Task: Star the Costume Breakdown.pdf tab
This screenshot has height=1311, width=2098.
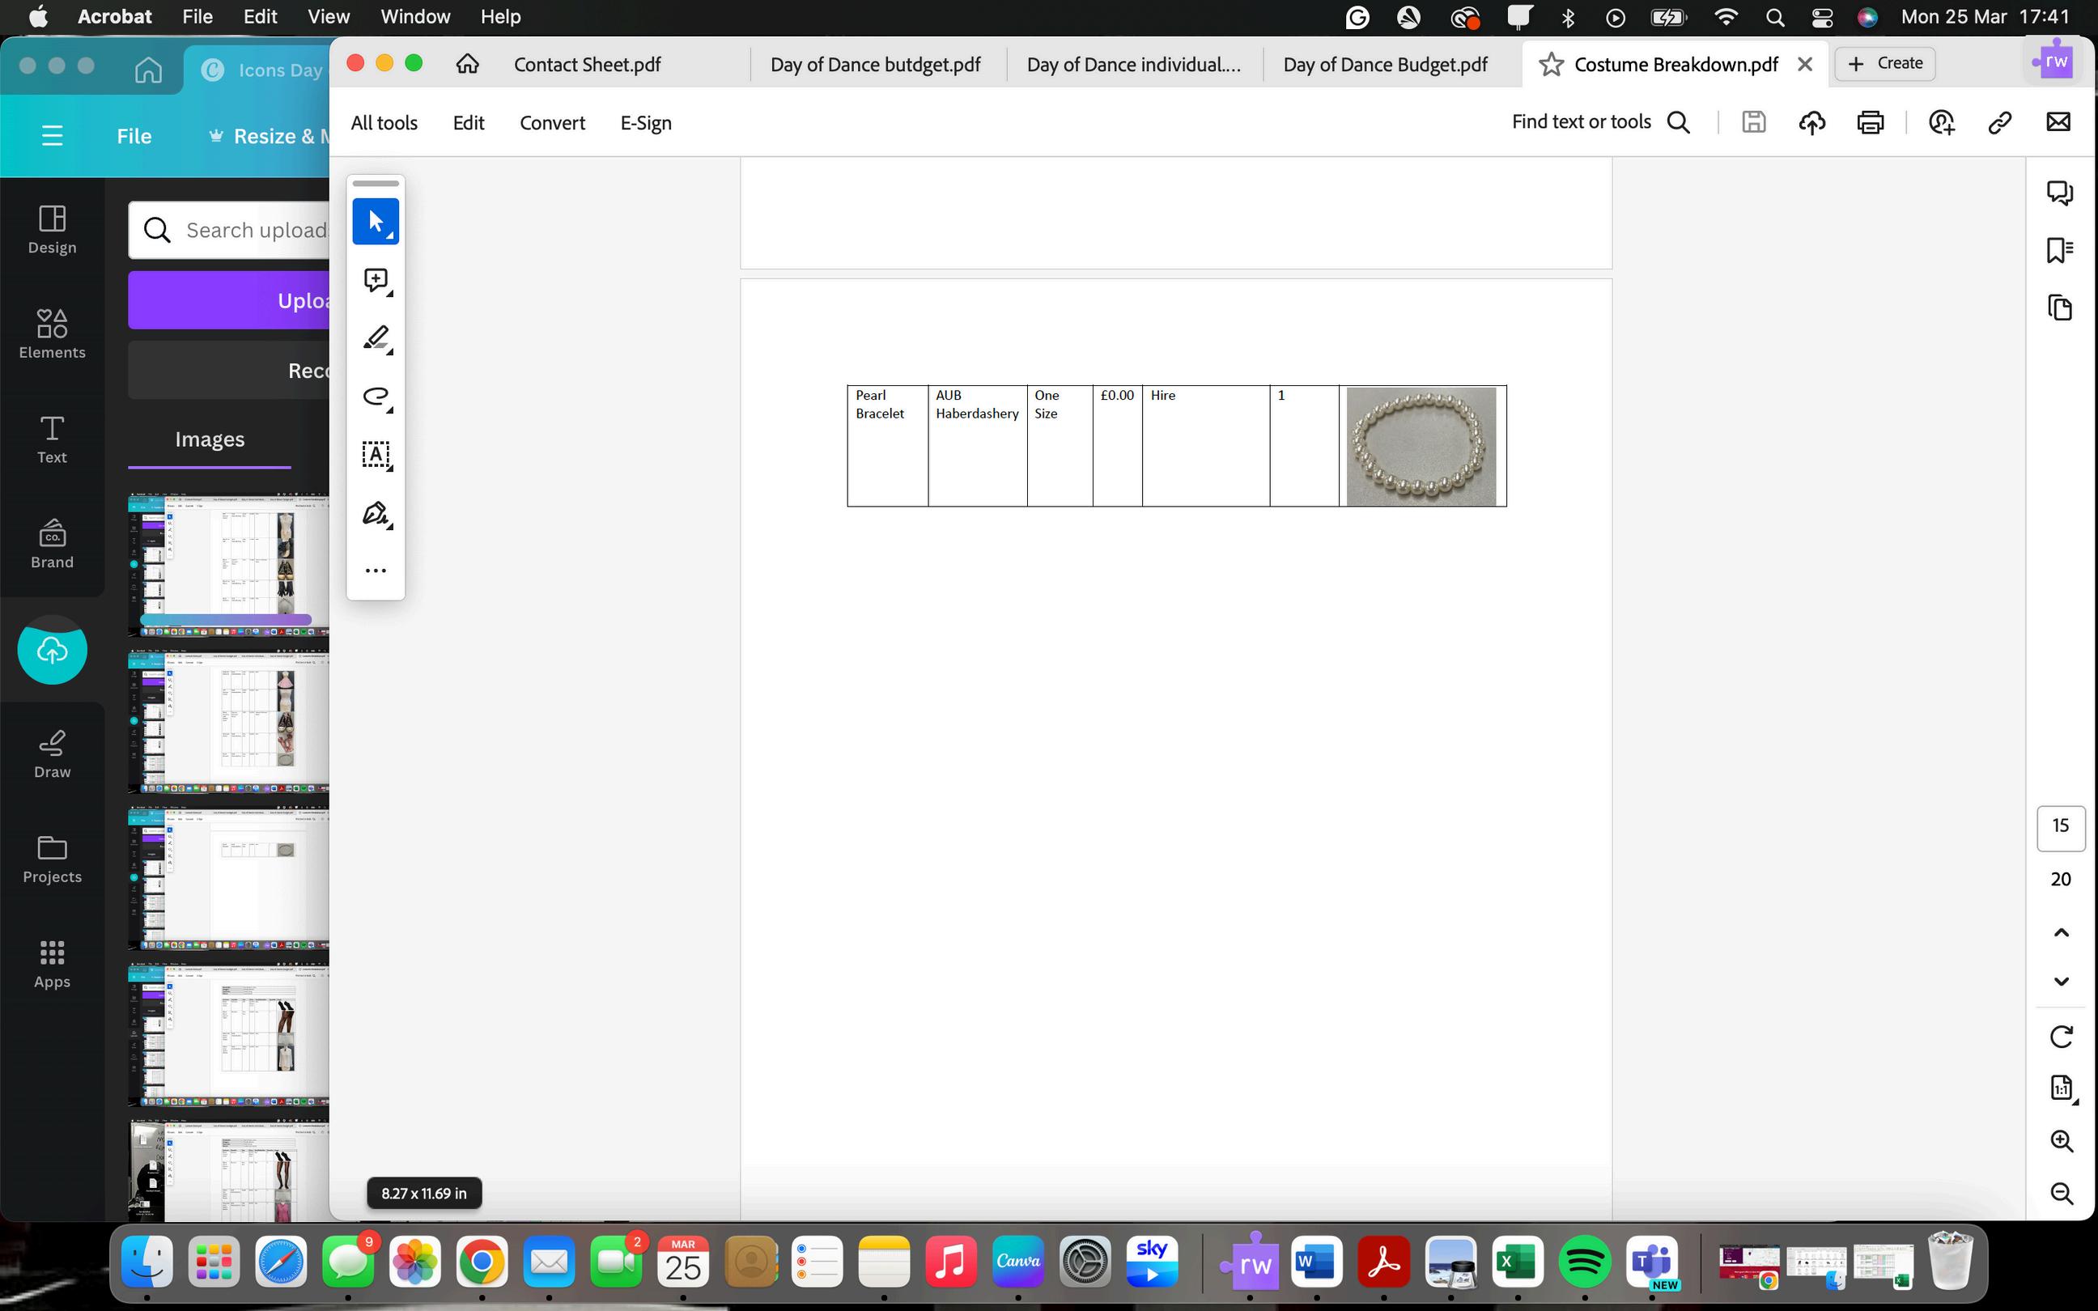Action: tap(1551, 64)
